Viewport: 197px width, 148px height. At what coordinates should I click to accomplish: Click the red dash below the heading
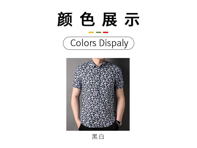[105, 32]
